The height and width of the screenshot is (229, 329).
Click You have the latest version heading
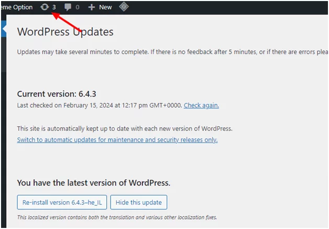click(94, 183)
